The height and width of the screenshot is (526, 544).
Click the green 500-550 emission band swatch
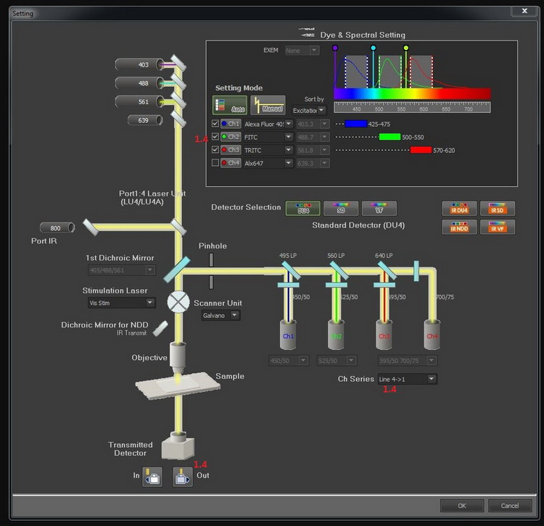[x=390, y=137]
